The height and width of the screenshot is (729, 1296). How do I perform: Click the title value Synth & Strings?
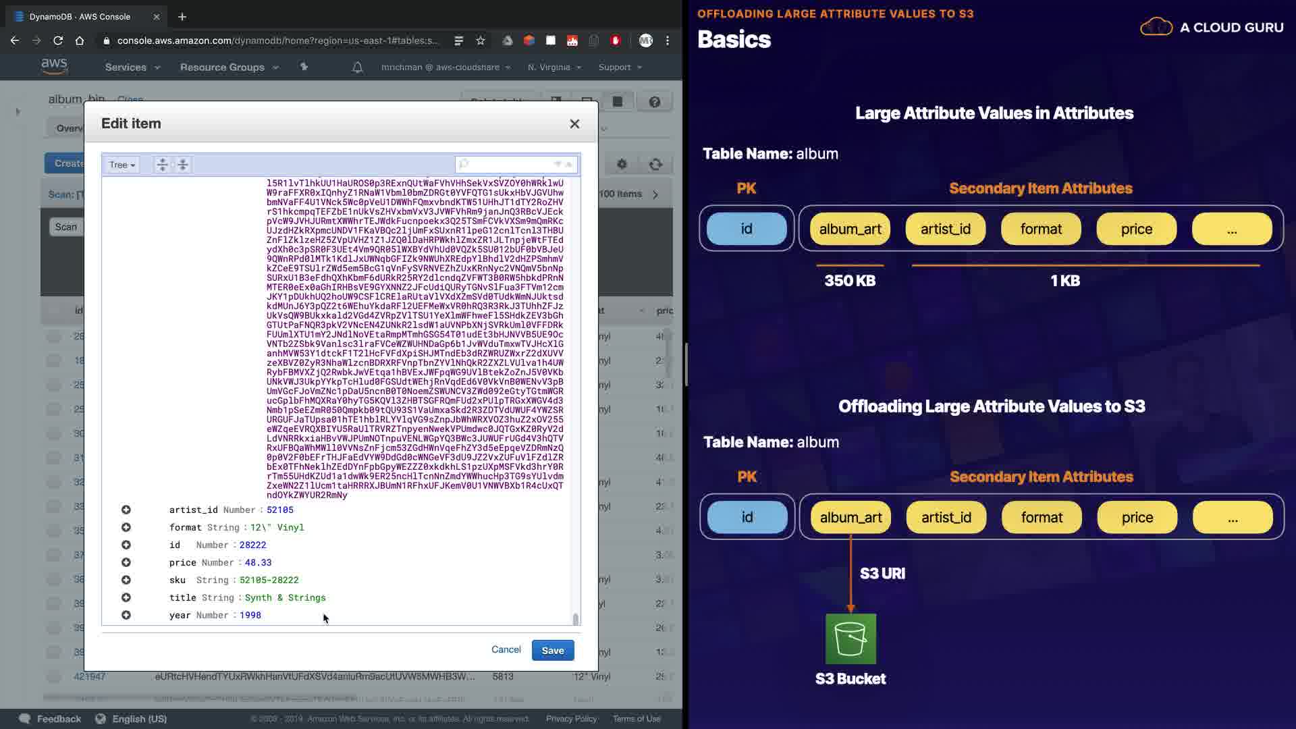click(x=285, y=597)
